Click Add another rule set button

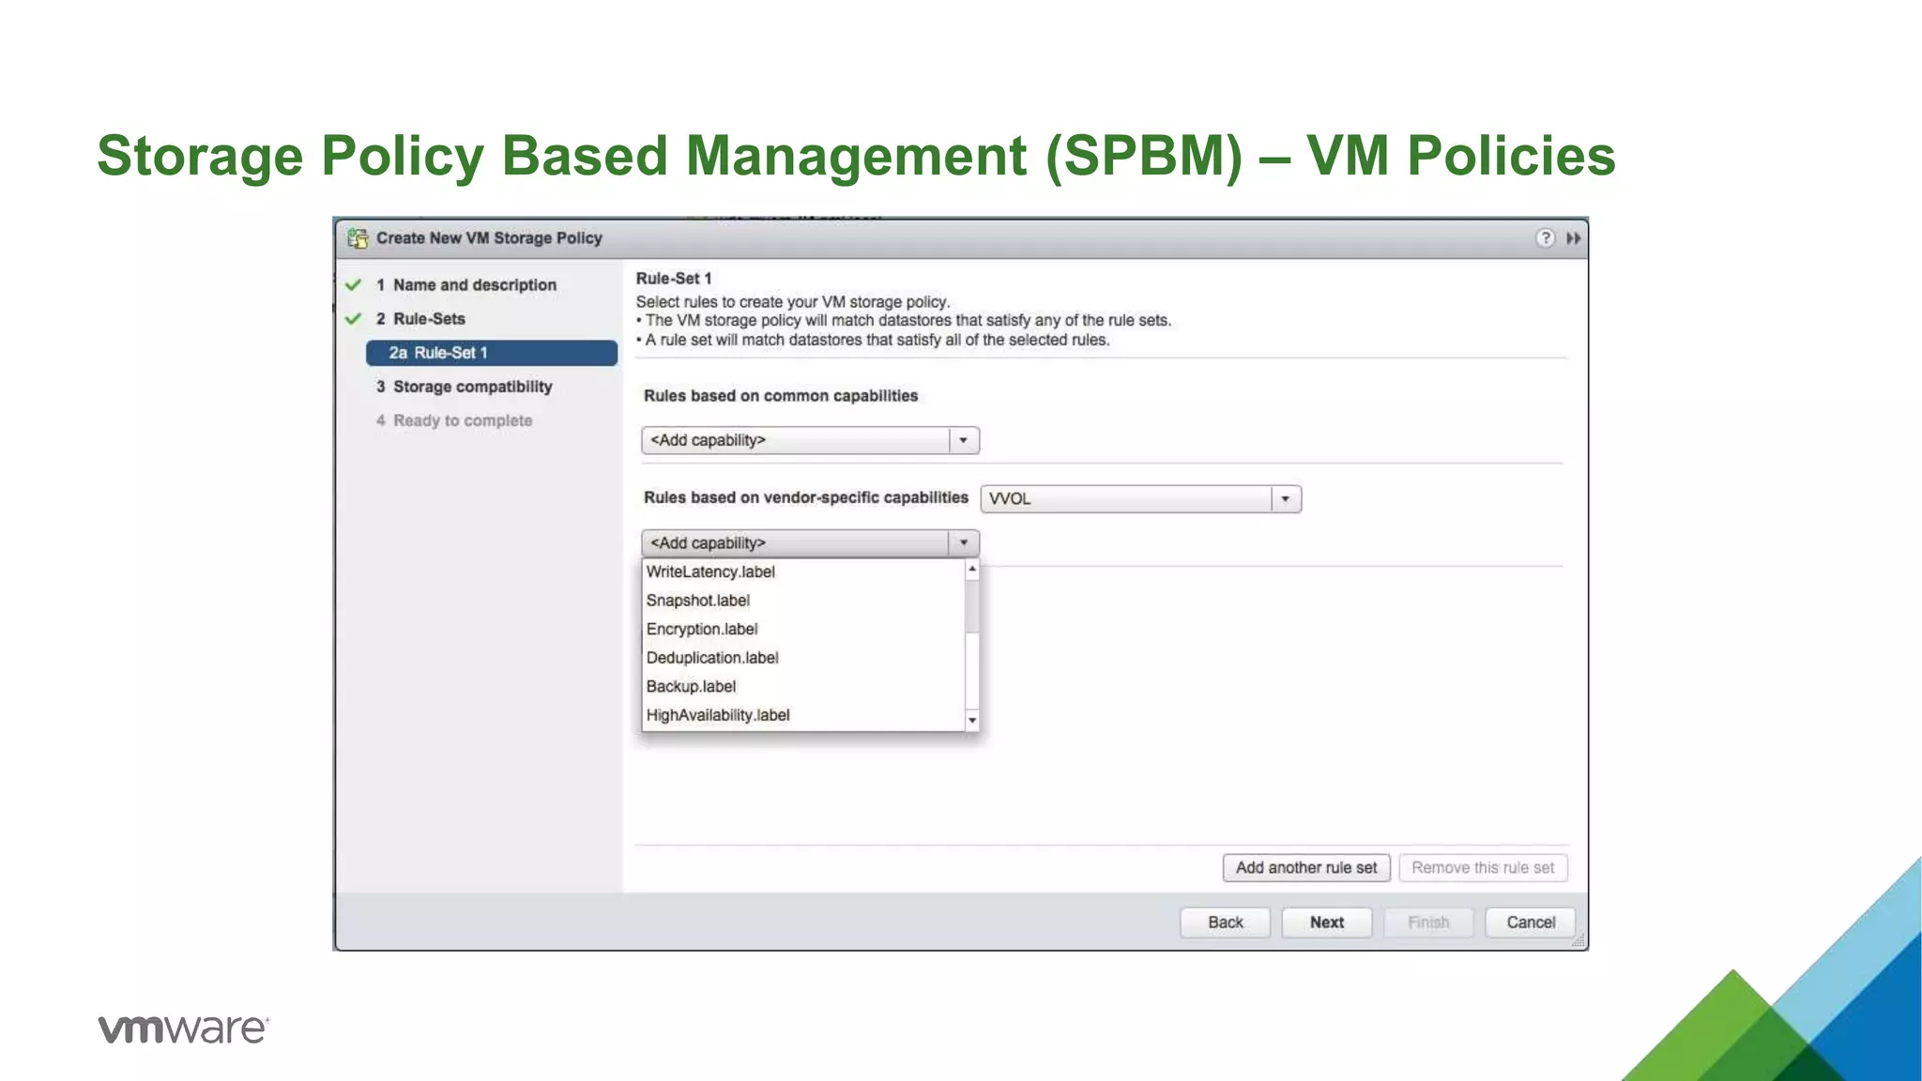tap(1306, 868)
